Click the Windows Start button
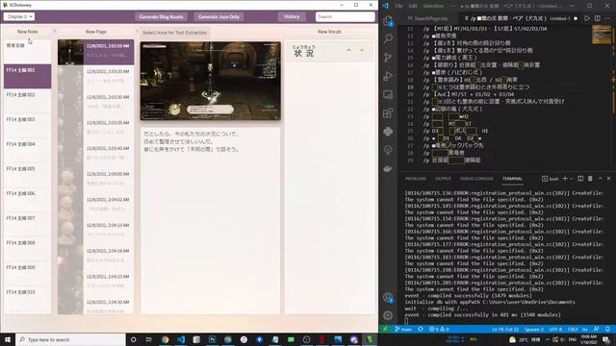The height and width of the screenshot is (346, 616). click(x=8, y=339)
